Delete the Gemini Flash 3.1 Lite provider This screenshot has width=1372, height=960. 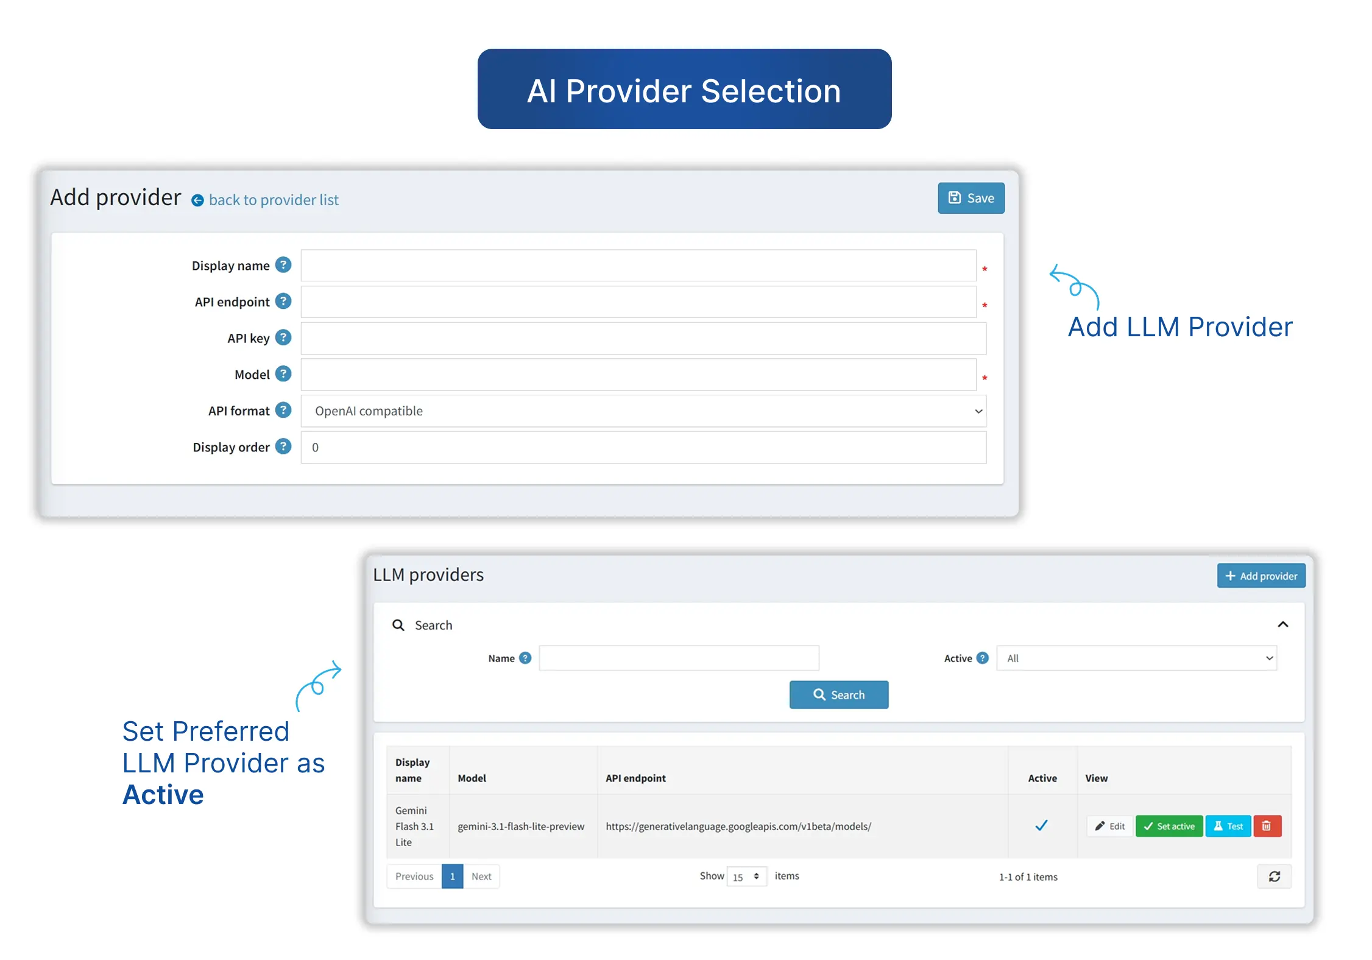[x=1267, y=826]
